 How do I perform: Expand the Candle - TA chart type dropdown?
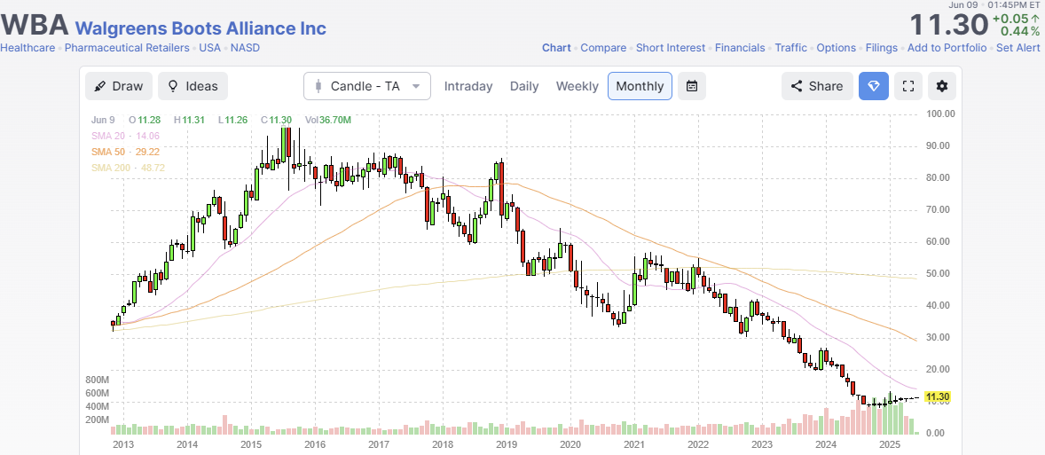(x=367, y=86)
